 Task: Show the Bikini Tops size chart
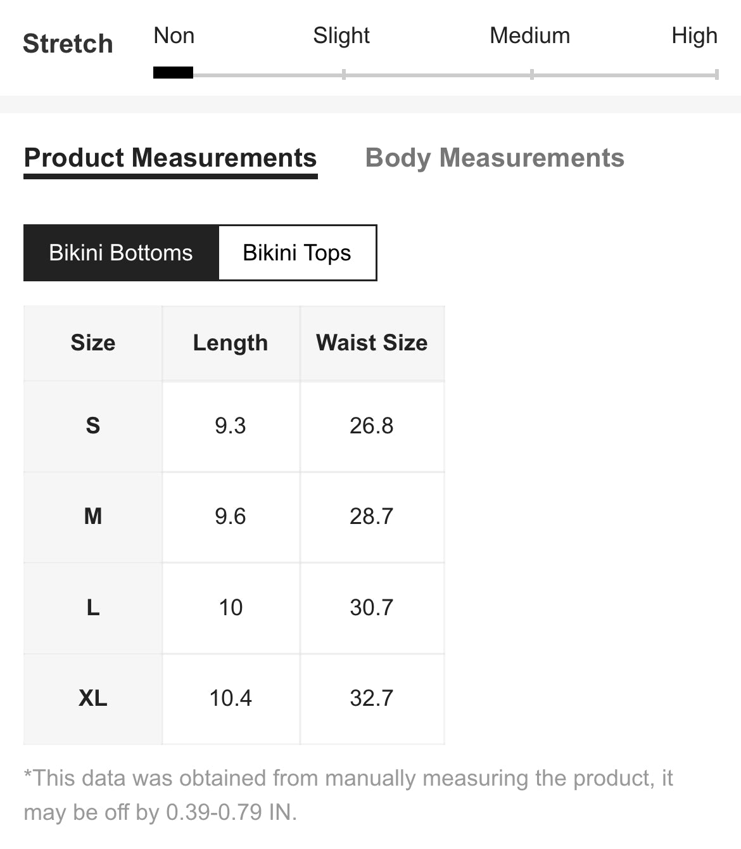pos(297,253)
